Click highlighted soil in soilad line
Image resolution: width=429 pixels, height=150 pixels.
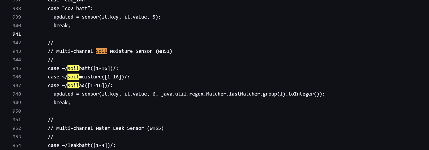[x=73, y=86]
